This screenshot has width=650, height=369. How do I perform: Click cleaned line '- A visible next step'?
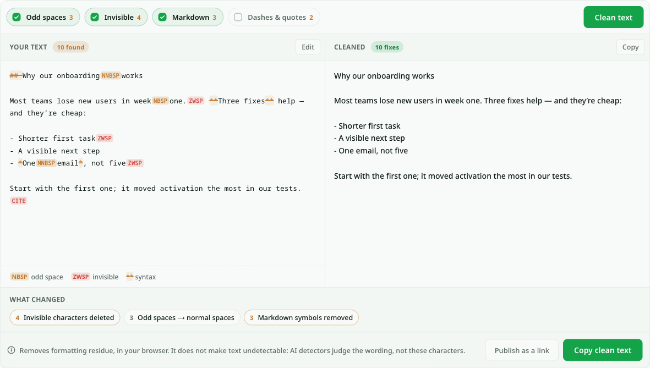pos(369,139)
